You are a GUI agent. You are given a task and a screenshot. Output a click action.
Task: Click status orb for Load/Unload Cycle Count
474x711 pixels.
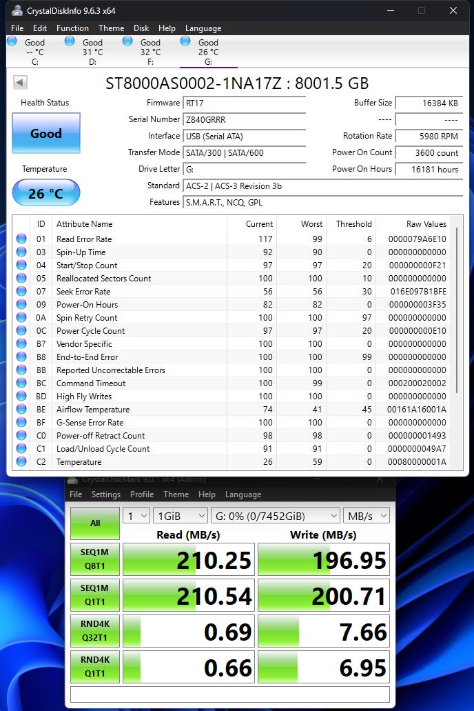pyautogui.click(x=21, y=448)
